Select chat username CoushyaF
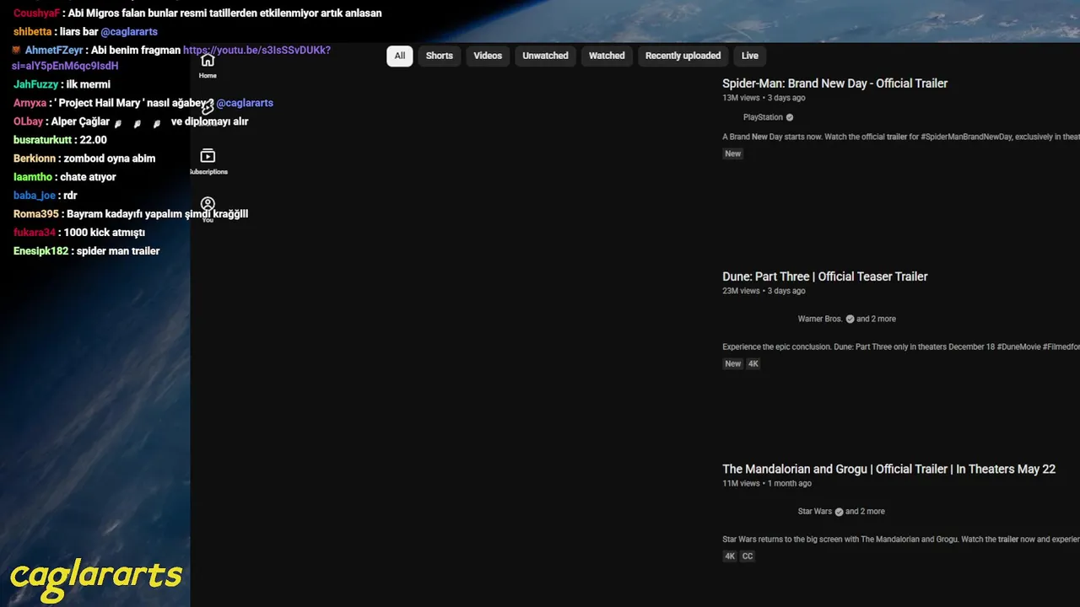The width and height of the screenshot is (1080, 607). (37, 13)
